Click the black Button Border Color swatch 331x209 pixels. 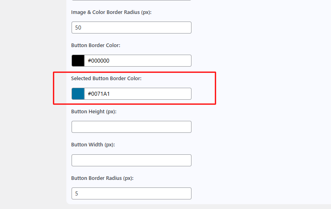tap(78, 61)
